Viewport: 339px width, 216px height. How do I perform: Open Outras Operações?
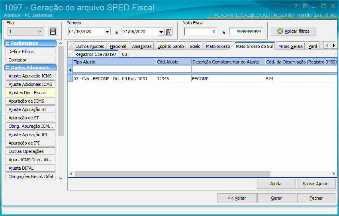31,151
